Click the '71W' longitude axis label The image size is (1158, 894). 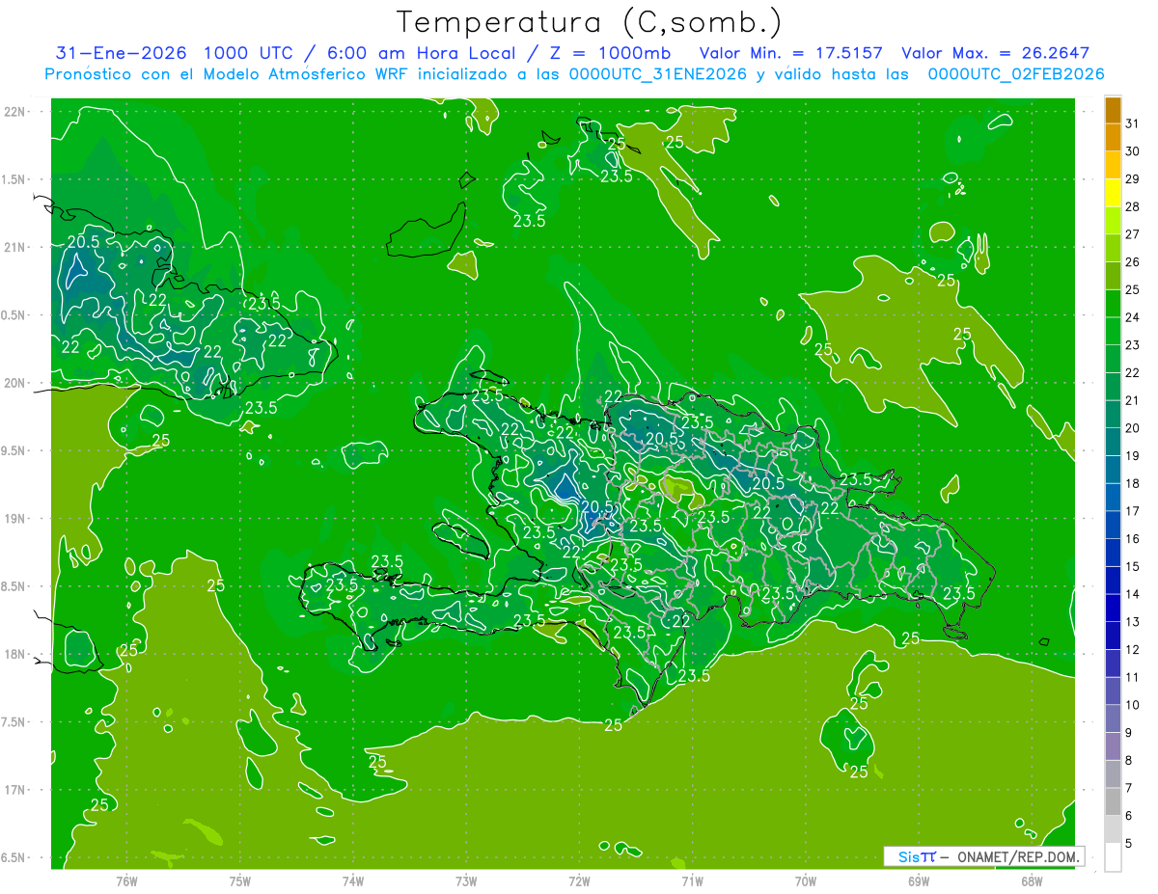pos(692,880)
